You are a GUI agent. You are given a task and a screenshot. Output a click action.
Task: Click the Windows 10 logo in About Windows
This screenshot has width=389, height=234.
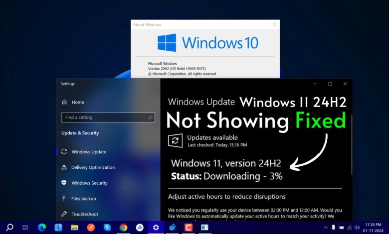208,43
